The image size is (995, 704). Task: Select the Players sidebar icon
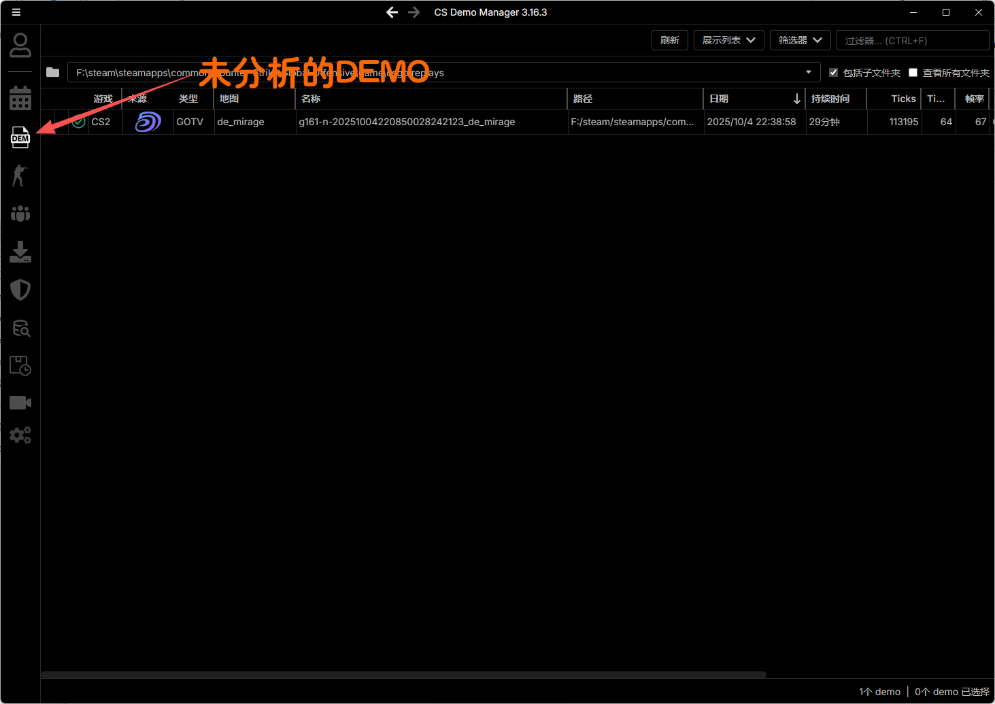(20, 175)
